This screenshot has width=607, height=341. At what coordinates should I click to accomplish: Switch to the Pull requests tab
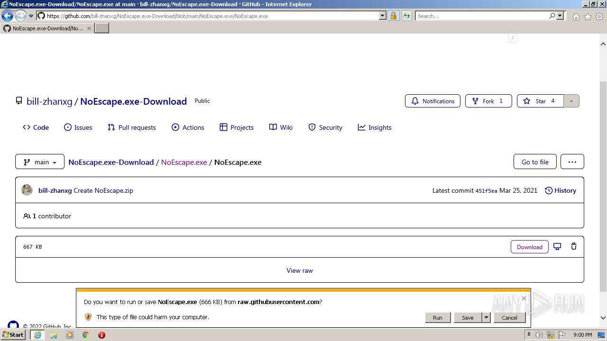click(x=131, y=127)
